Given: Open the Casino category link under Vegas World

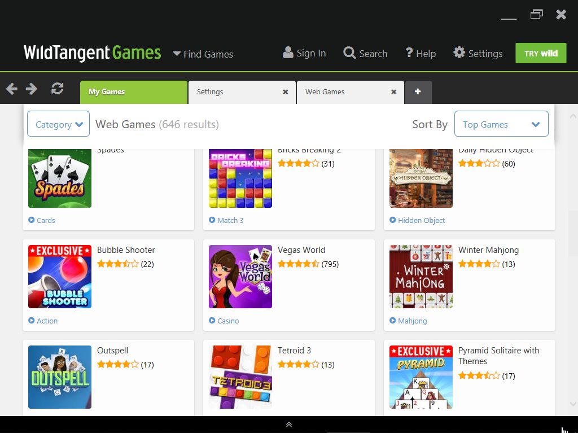Looking at the screenshot, I should tap(228, 321).
